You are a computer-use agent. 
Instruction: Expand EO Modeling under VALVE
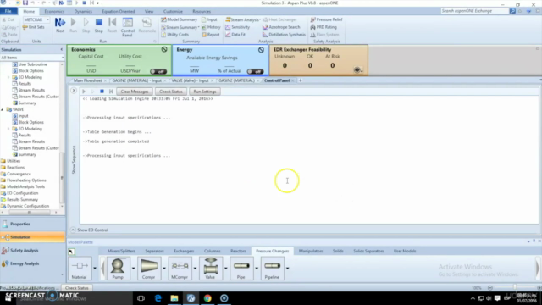point(8,129)
